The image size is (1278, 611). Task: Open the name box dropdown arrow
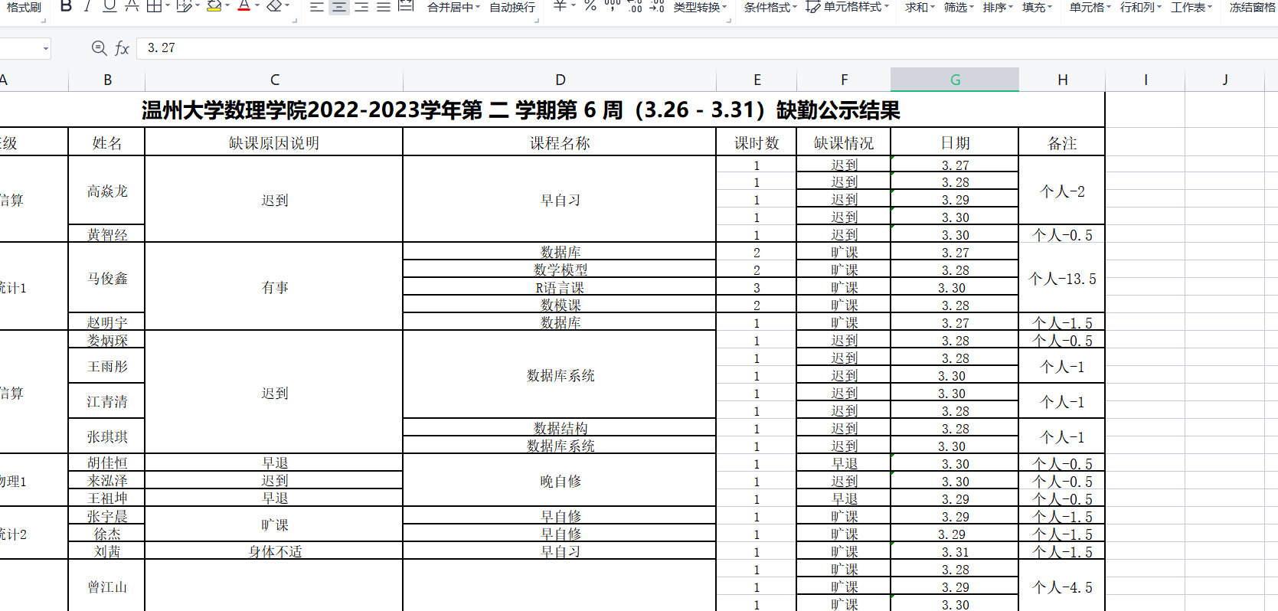tap(46, 49)
